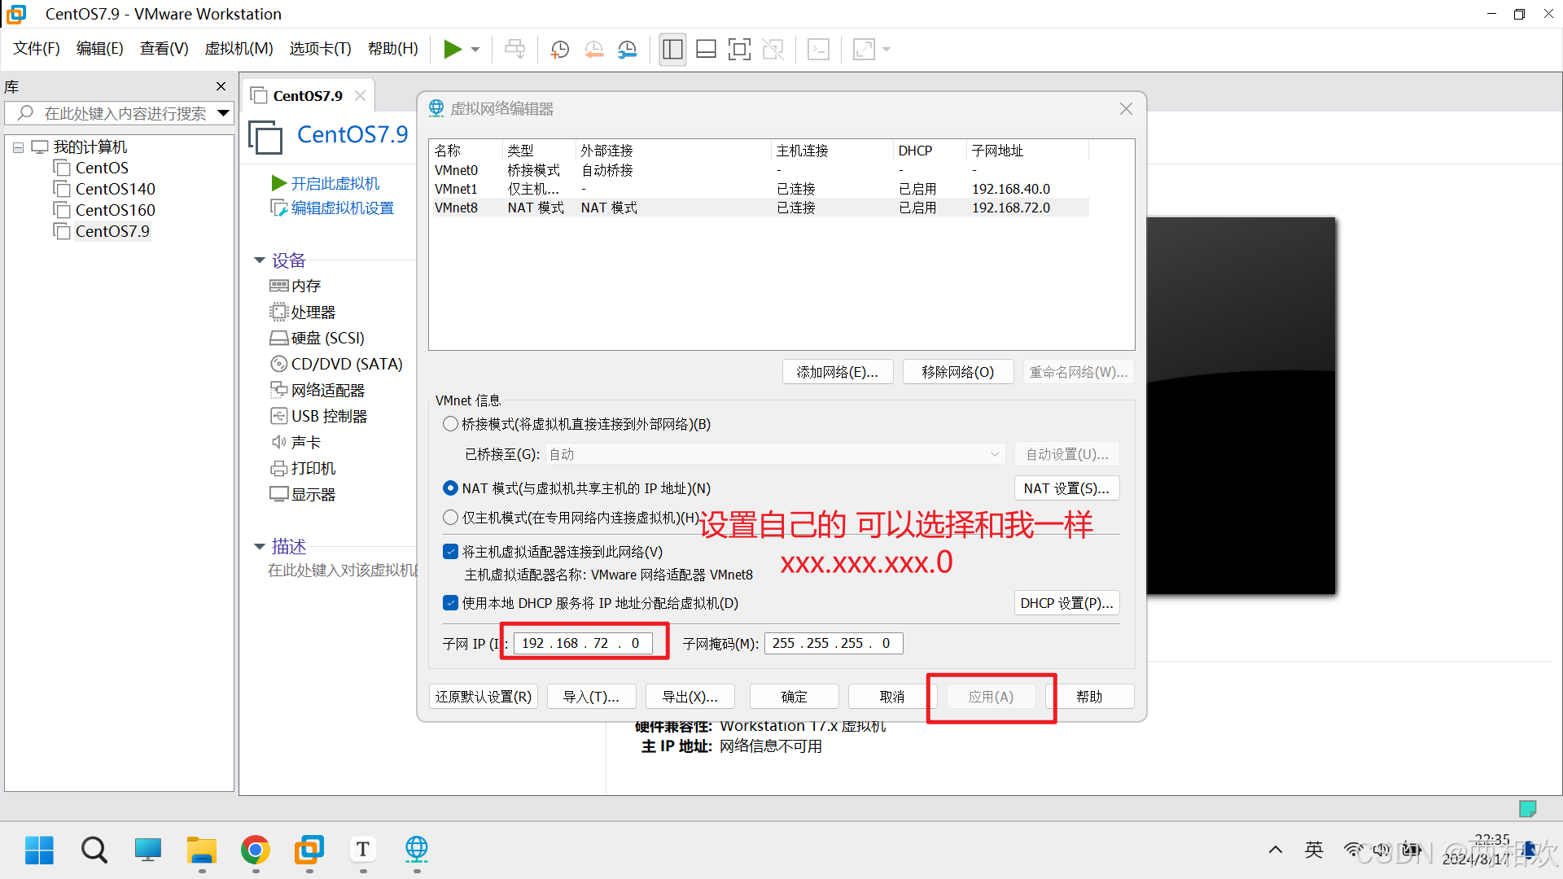Click the 确定 button in the dialog
Screen dimensions: 1563x879
(x=794, y=697)
